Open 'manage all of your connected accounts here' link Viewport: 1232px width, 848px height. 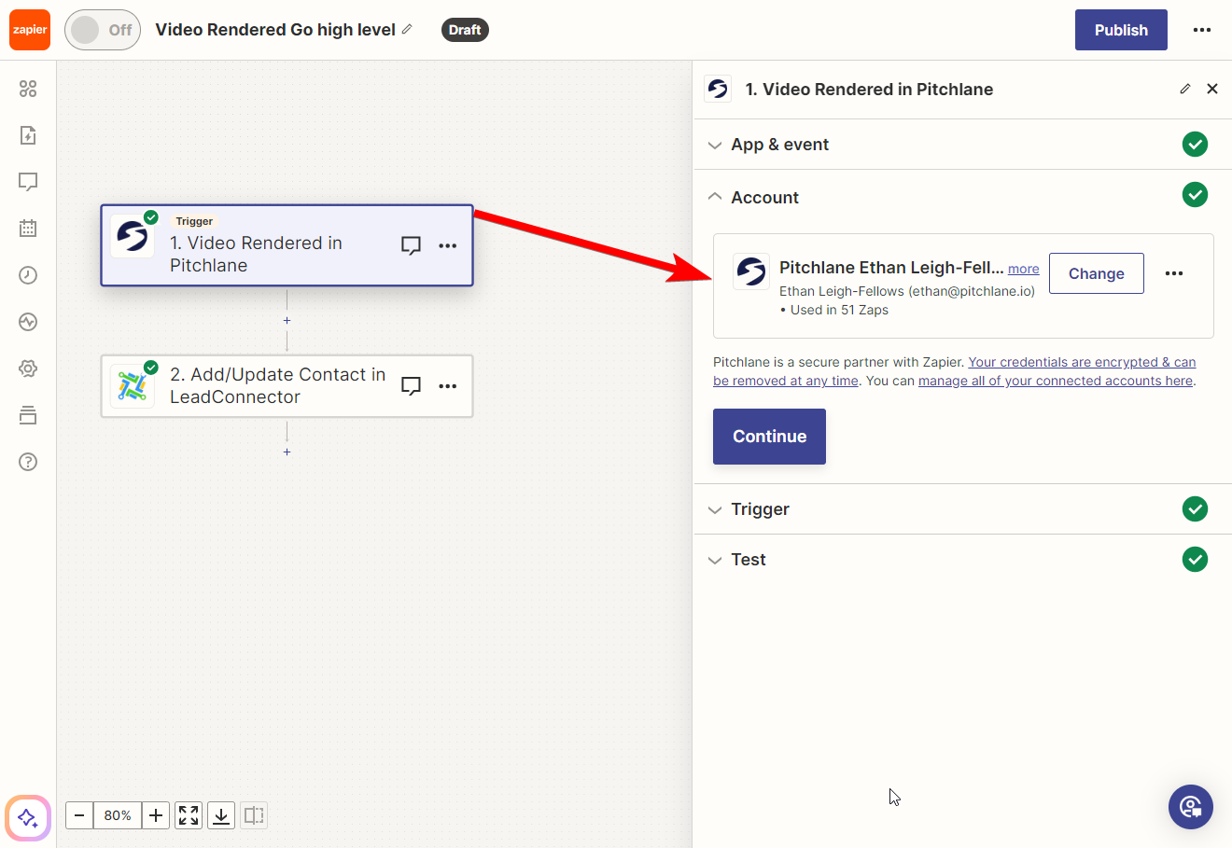(x=1056, y=381)
